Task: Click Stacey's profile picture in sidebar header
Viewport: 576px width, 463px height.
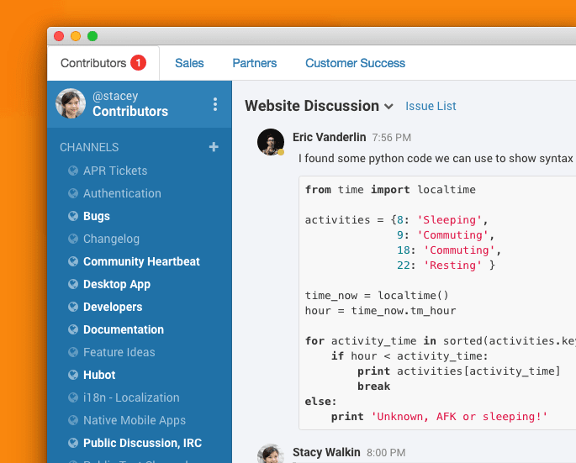Action: [71, 103]
